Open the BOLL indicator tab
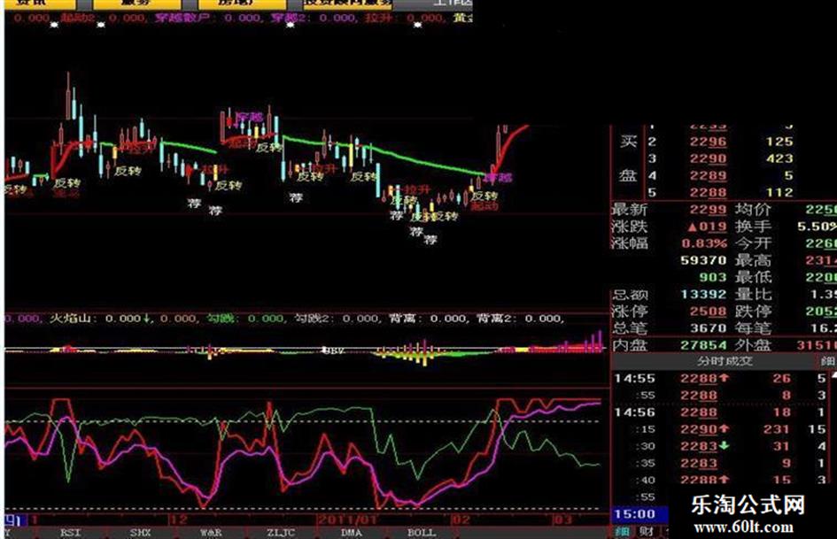Screen dimensions: 837x539 point(422,533)
